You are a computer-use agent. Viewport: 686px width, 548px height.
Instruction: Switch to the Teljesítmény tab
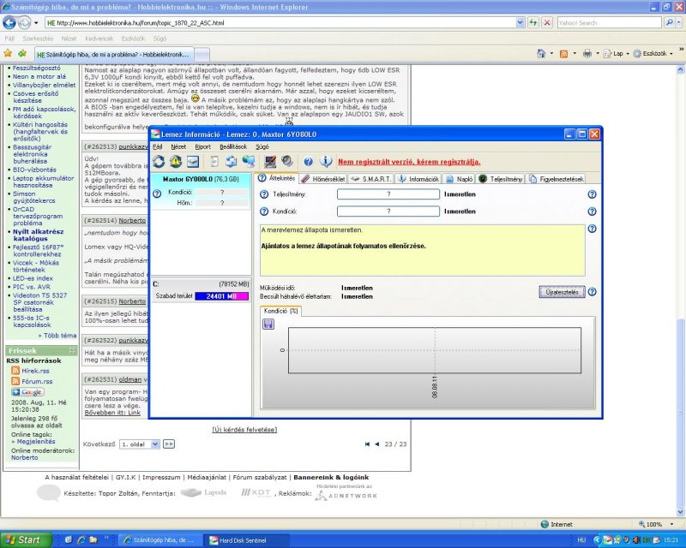tap(501, 179)
